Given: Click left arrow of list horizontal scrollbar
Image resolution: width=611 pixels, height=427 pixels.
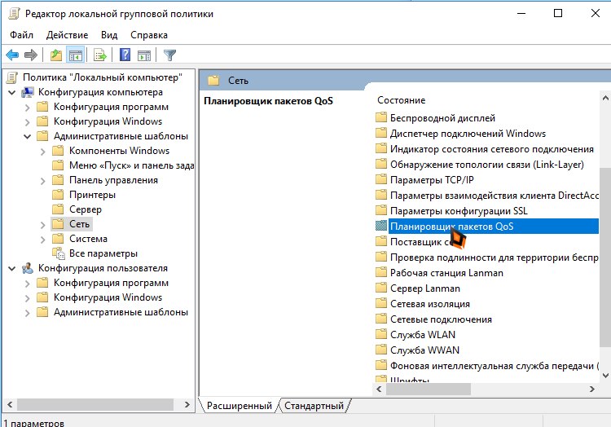Looking at the screenshot, I should (x=379, y=389).
